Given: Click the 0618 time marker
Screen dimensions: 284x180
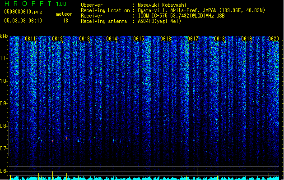Looking at the screenshot, I should coord(219,39).
